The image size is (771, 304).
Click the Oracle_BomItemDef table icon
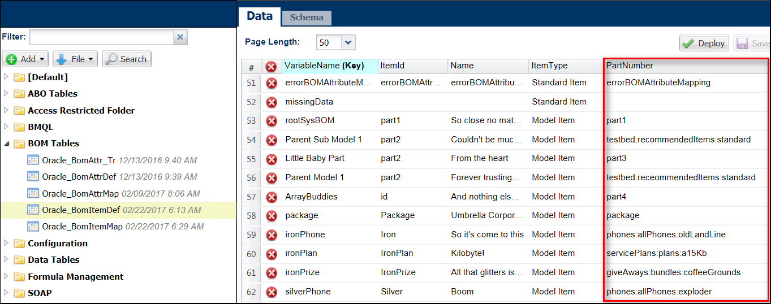[x=33, y=210]
